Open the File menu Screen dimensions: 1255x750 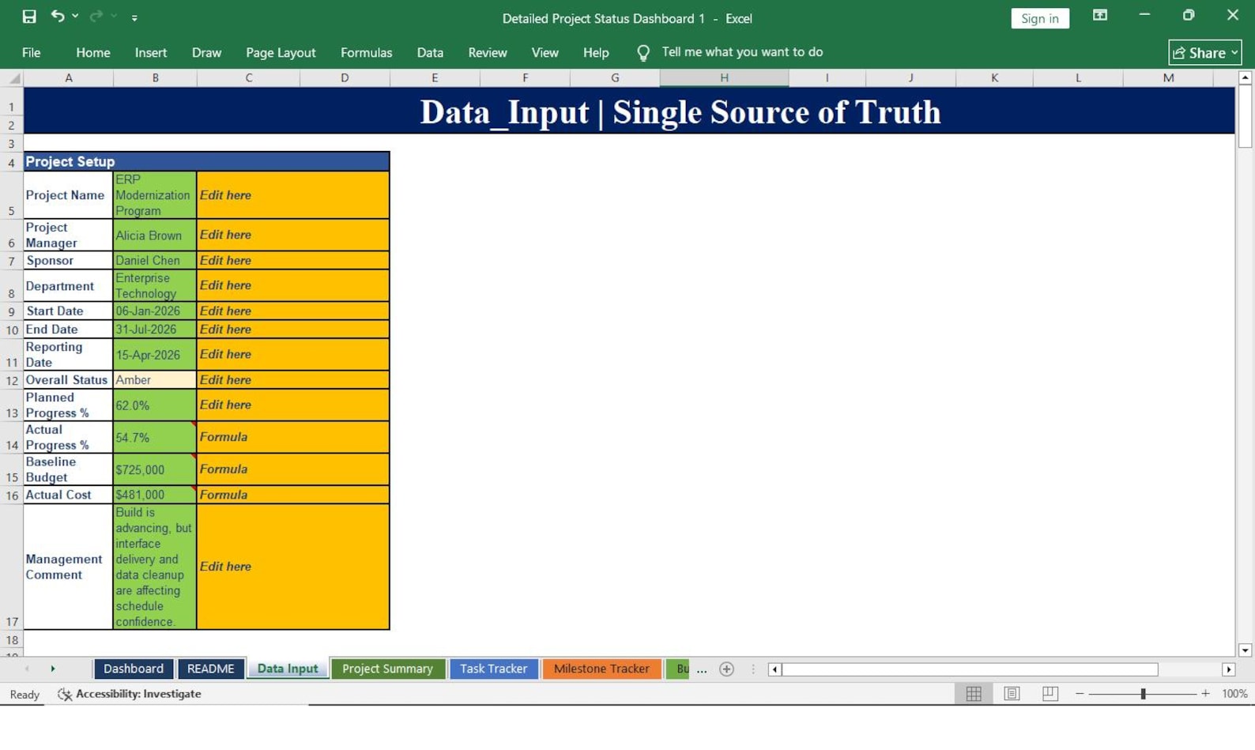pyautogui.click(x=31, y=53)
